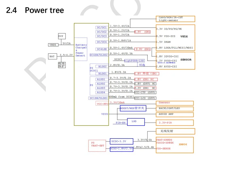The width and height of the screenshot is (229, 170).
Task: Select the DC/DC4 block
Action: pyautogui.click(x=102, y=42)
